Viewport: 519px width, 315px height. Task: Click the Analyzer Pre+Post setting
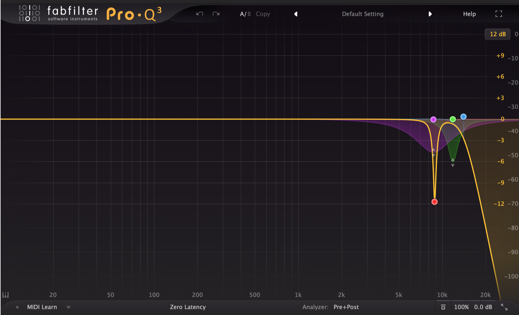click(x=346, y=307)
